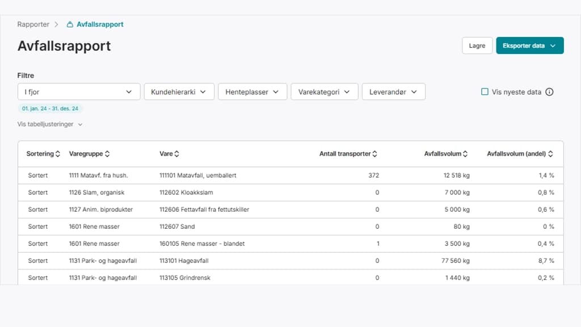This screenshot has height=327, width=581.
Task: Click the '5 000 kg' volume value
Action: pyautogui.click(x=457, y=209)
